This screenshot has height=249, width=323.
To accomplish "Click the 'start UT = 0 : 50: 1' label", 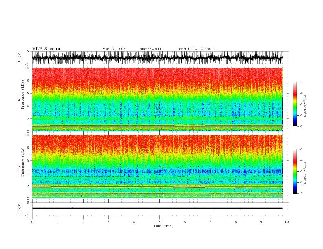I will pyautogui.click(x=197, y=49).
